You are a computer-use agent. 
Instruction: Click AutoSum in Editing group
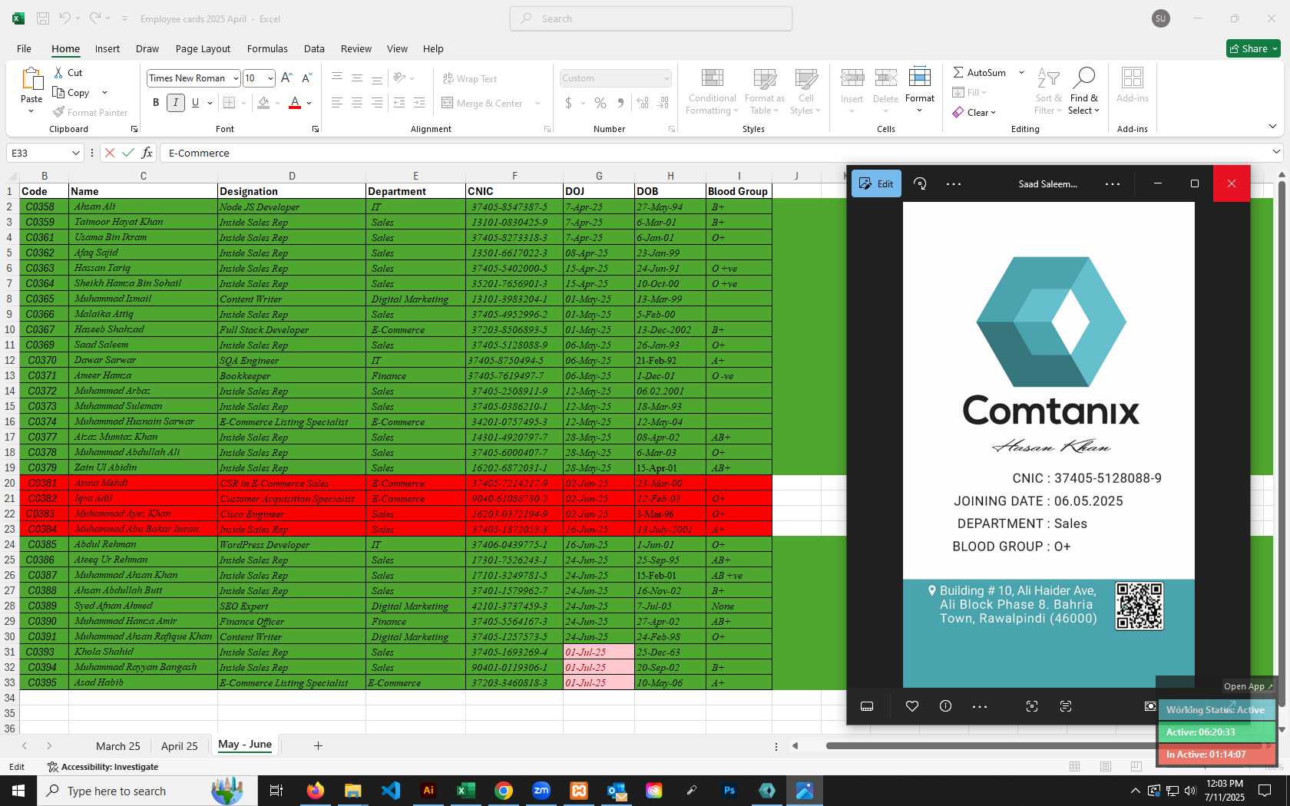tap(980, 72)
